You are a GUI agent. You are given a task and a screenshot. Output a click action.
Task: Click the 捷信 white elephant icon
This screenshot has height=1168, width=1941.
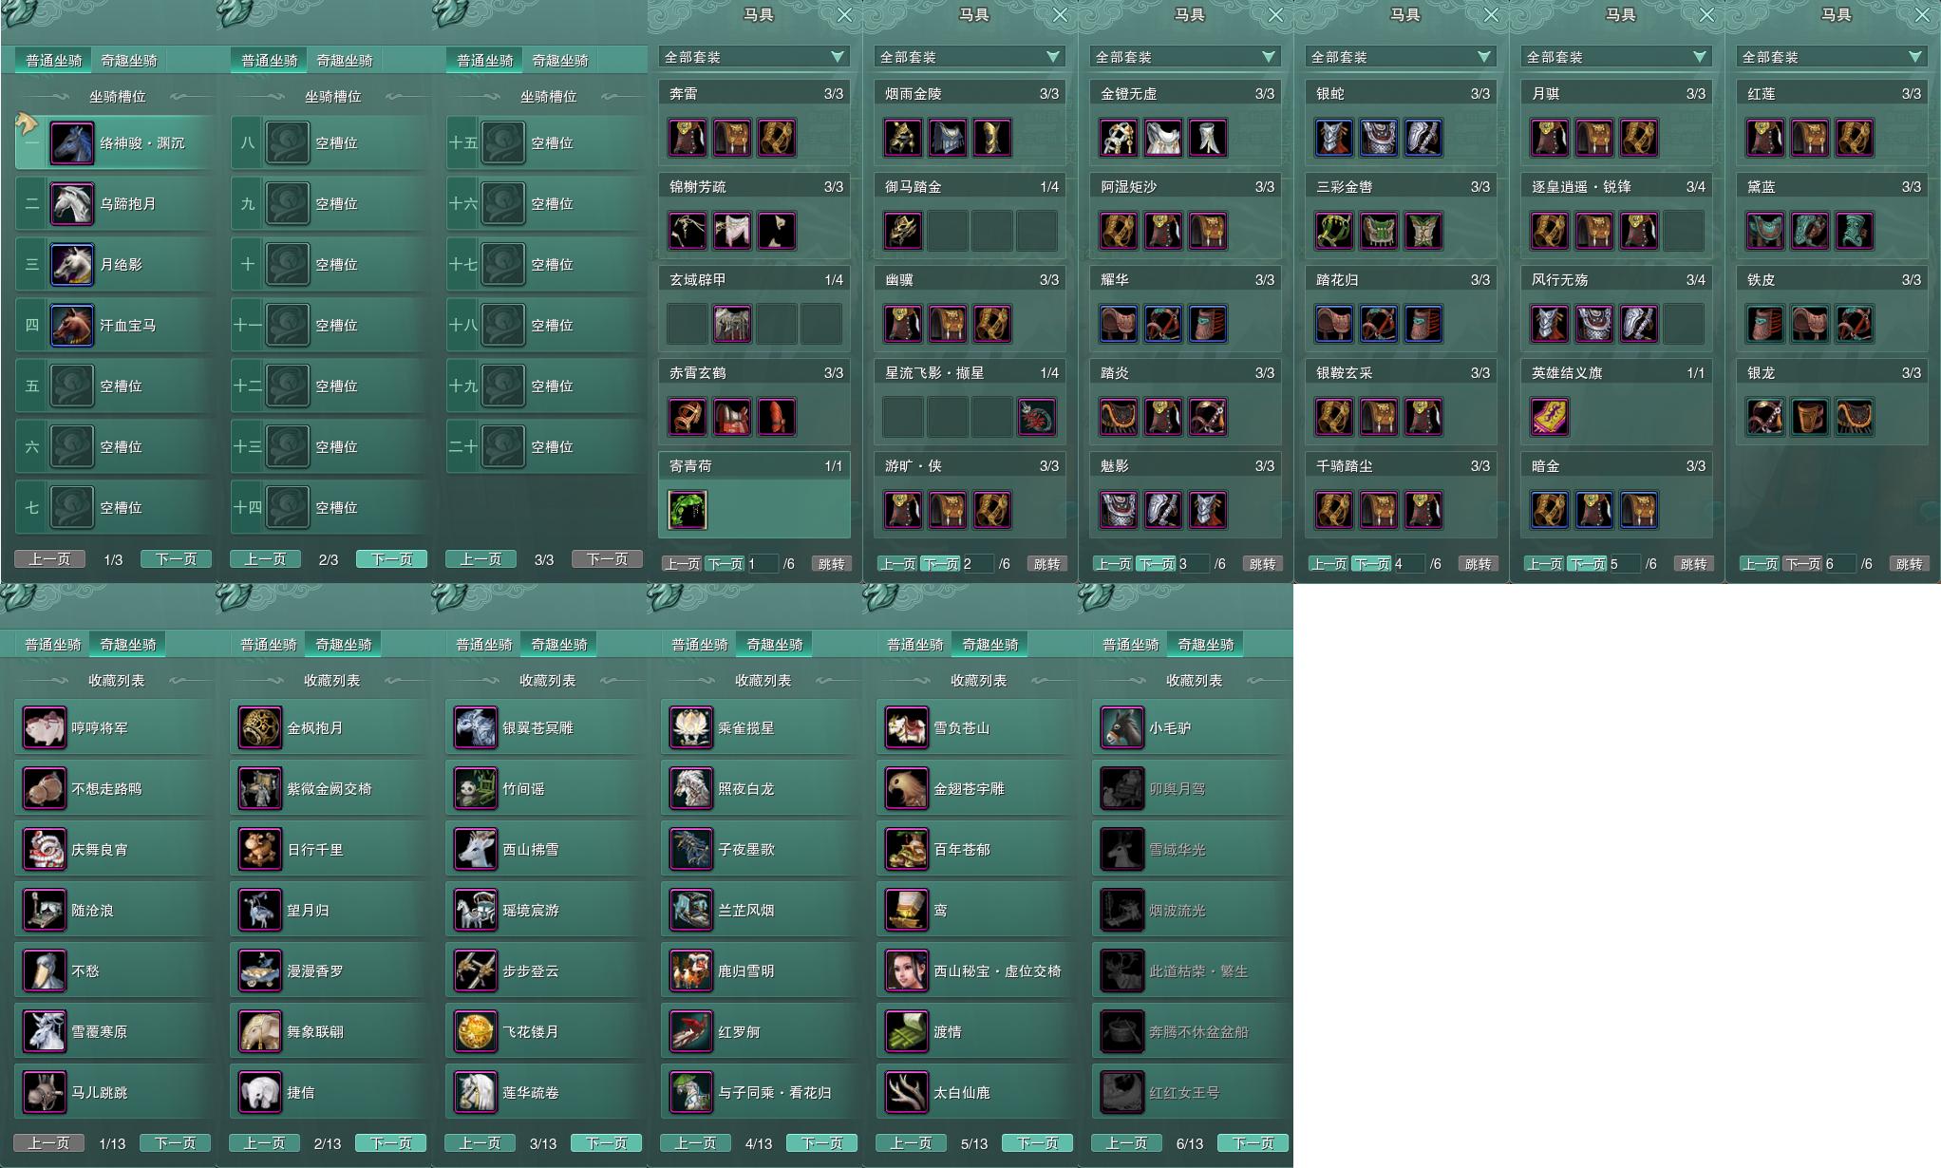(x=260, y=1093)
